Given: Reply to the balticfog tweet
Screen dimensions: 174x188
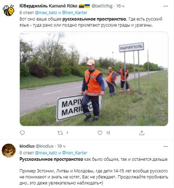Looking at the screenshot, I should click(x=22, y=133).
